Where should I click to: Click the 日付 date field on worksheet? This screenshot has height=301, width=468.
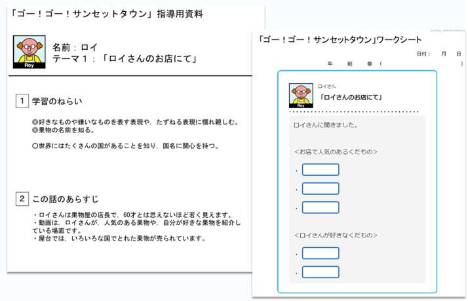[x=438, y=54]
